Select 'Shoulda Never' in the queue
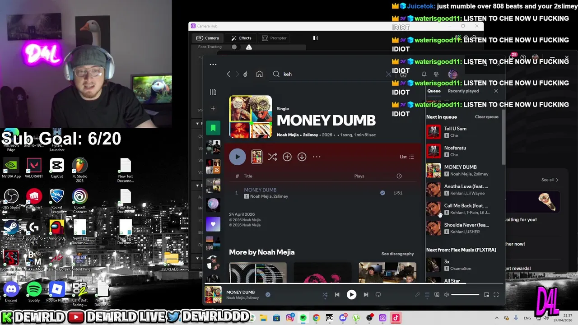 (463, 228)
